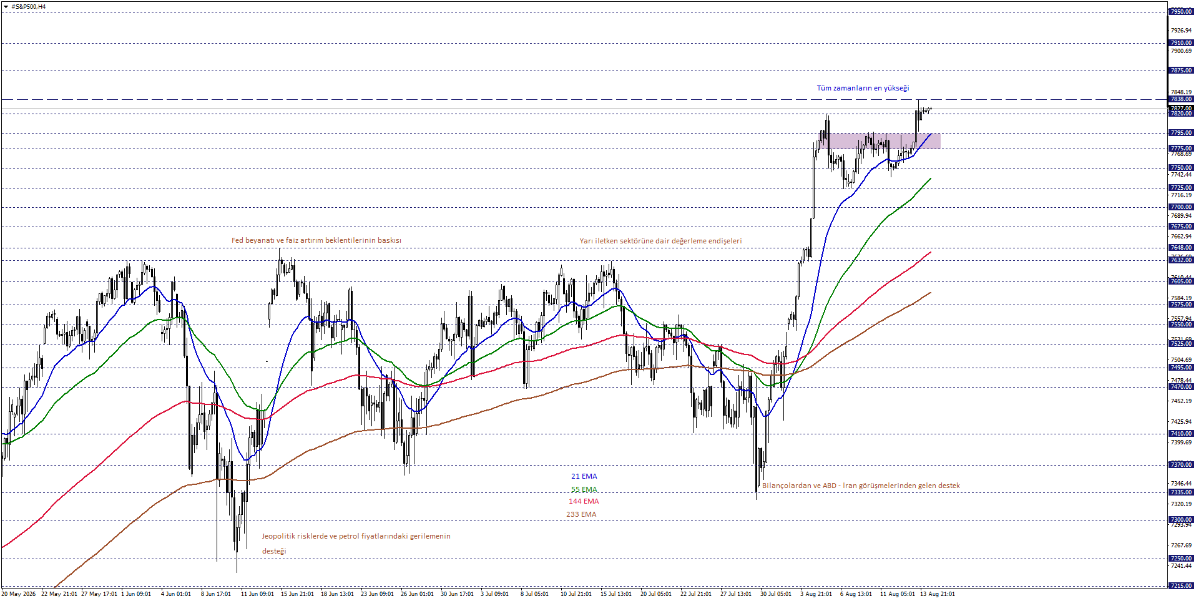
Task: Click the green '55 EMA' label
Action: [584, 489]
